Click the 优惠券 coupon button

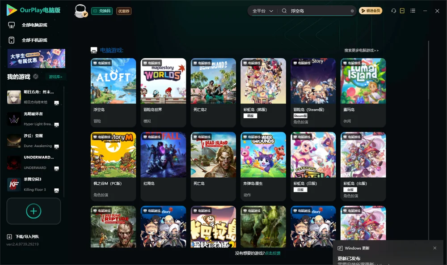point(124,11)
